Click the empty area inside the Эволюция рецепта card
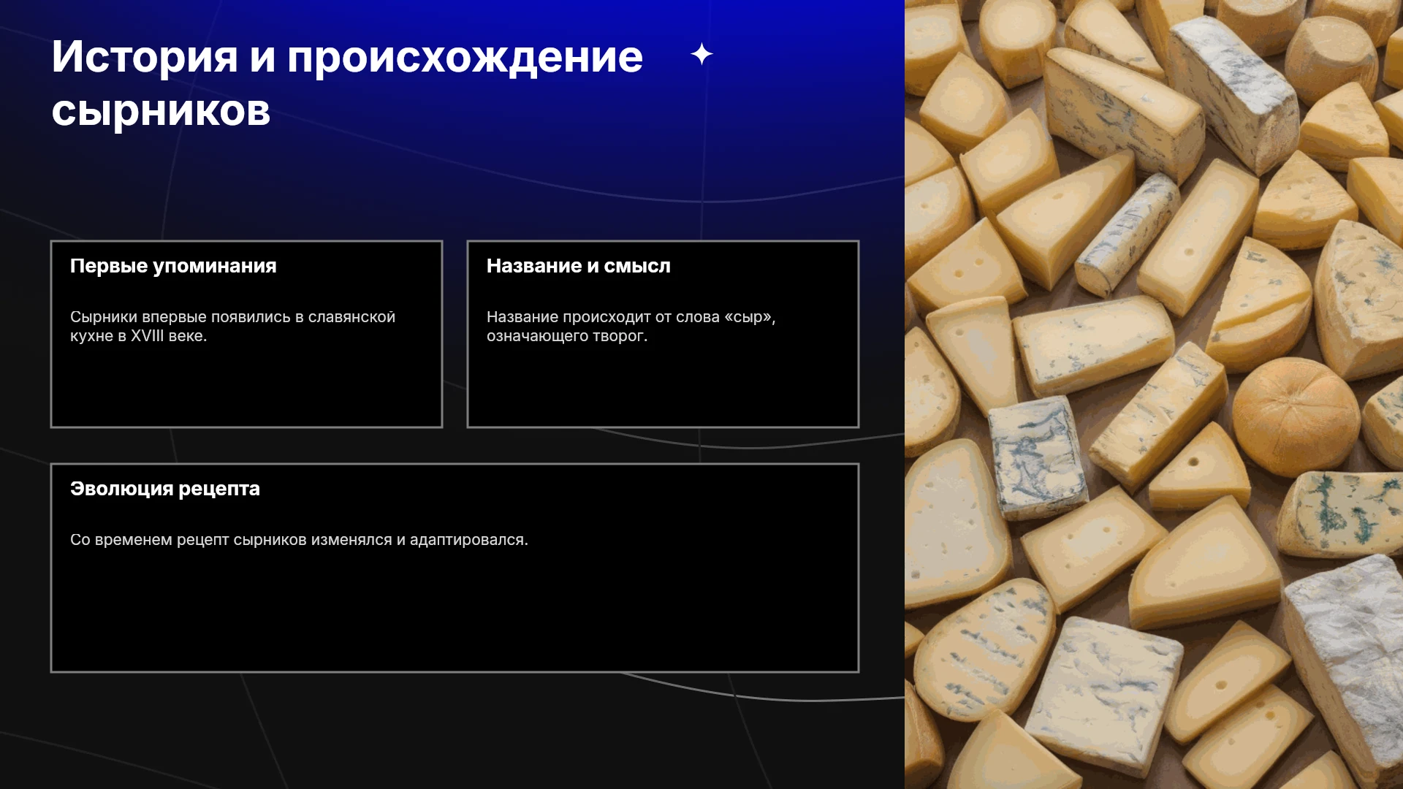The image size is (1403, 789). coord(455,614)
